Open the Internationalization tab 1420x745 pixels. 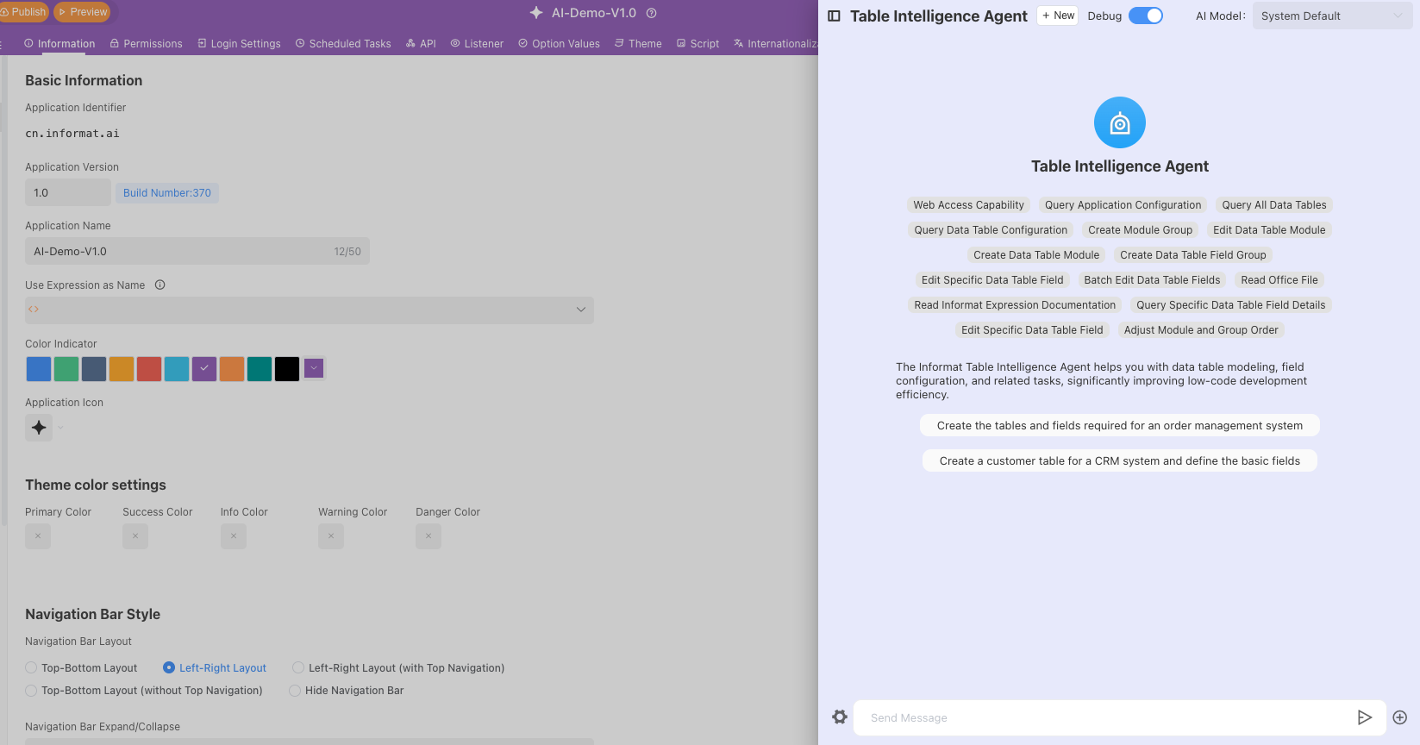point(775,43)
